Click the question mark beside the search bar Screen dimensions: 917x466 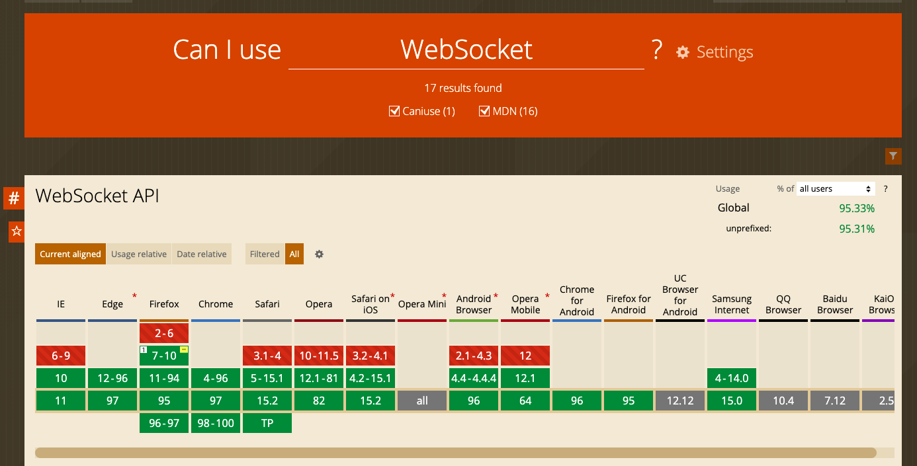(656, 50)
